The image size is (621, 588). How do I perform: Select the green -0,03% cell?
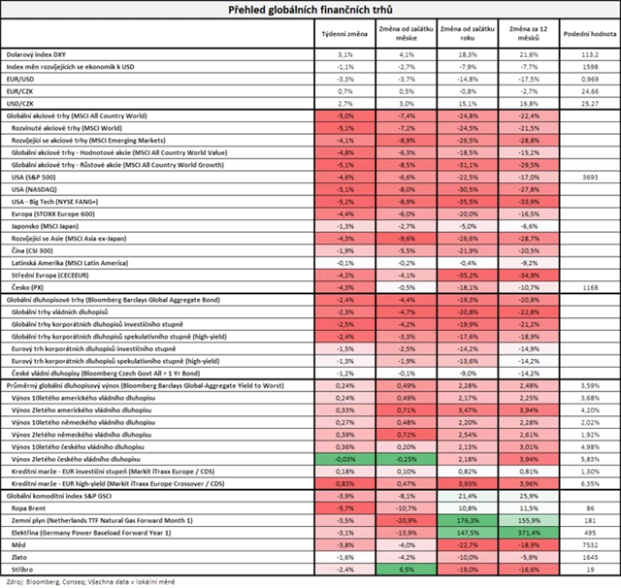click(343, 458)
